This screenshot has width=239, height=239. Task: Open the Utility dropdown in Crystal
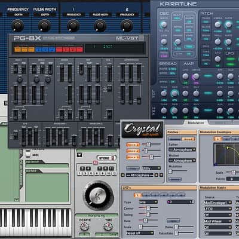click(151, 168)
